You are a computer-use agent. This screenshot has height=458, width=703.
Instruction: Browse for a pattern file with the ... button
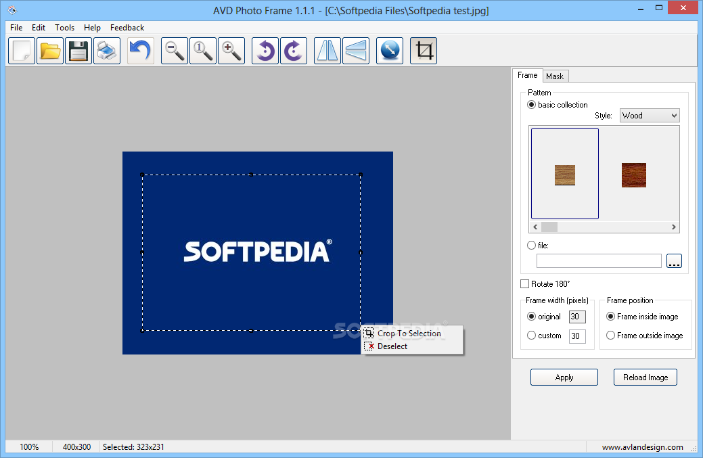point(674,261)
